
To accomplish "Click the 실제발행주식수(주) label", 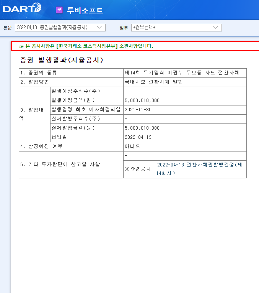I will click(76, 119).
